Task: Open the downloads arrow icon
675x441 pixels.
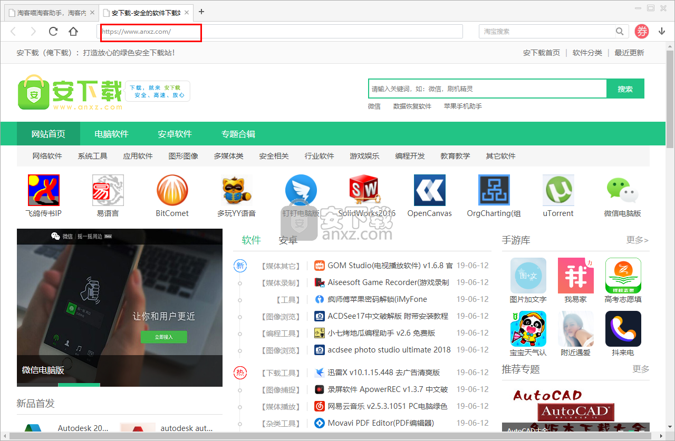Action: coord(662,32)
